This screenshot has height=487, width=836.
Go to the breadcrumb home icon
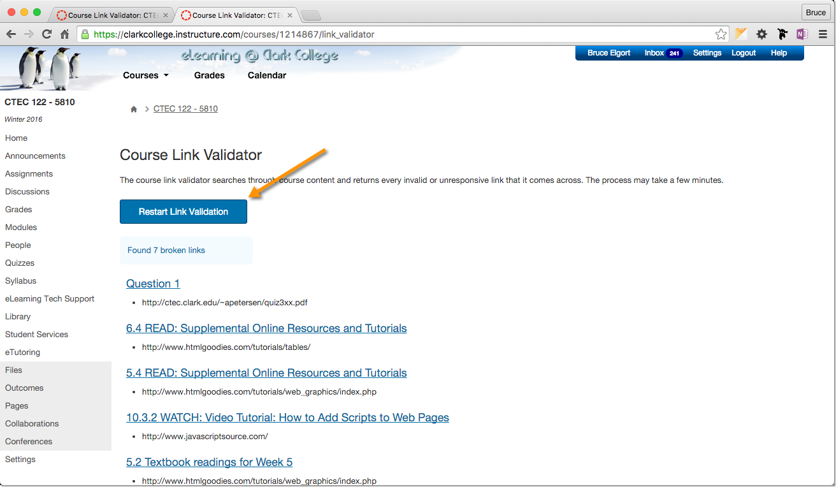[x=134, y=110]
